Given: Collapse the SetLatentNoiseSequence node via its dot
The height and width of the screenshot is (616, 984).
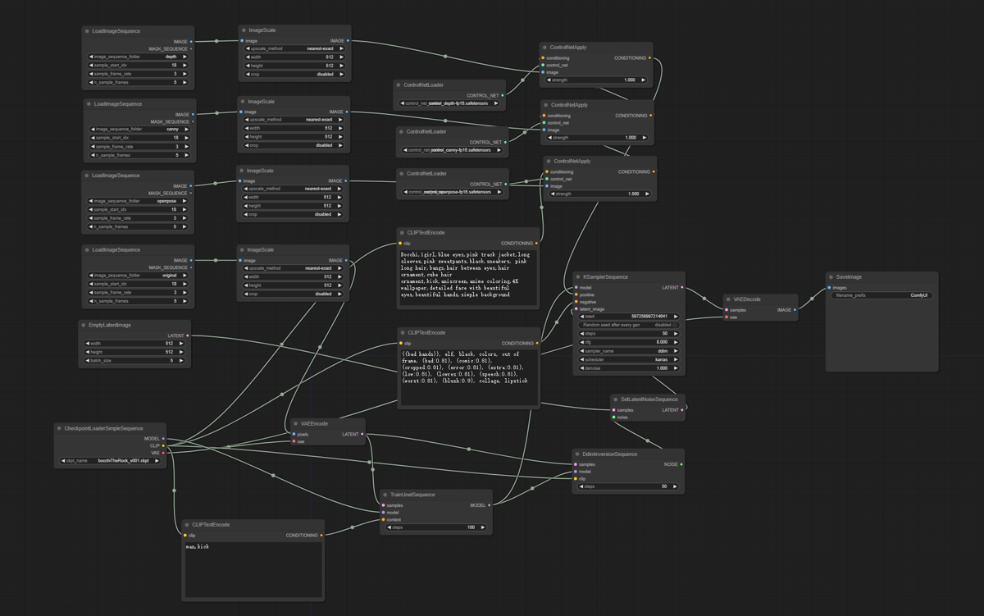Looking at the screenshot, I should coord(615,398).
